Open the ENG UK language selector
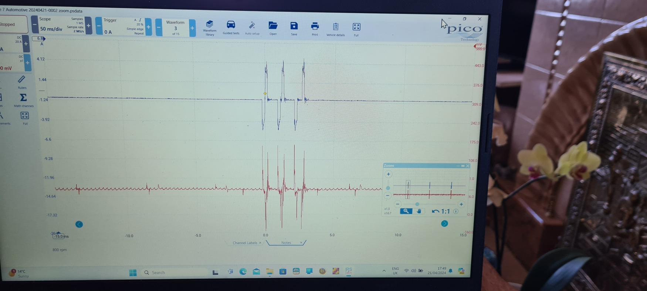647x291 pixels. pyautogui.click(x=395, y=271)
